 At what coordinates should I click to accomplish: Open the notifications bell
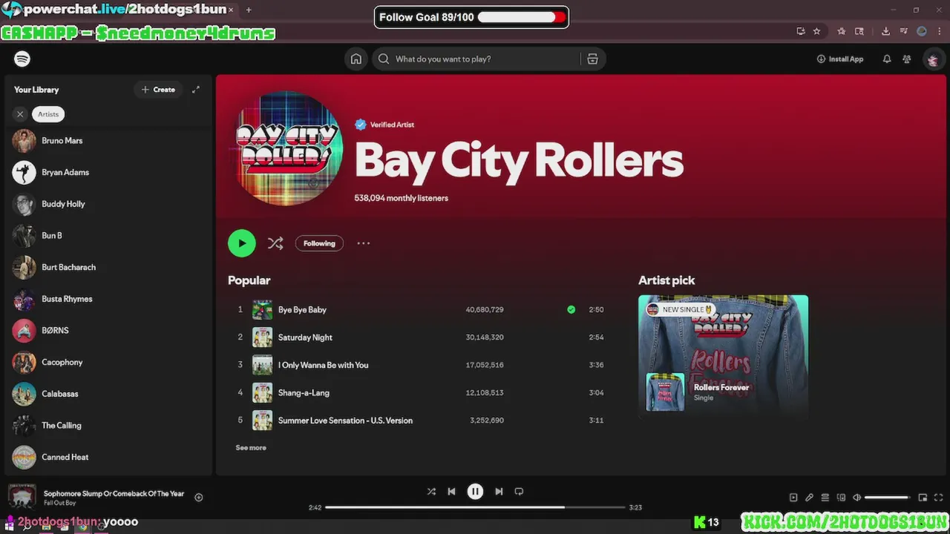(x=886, y=59)
